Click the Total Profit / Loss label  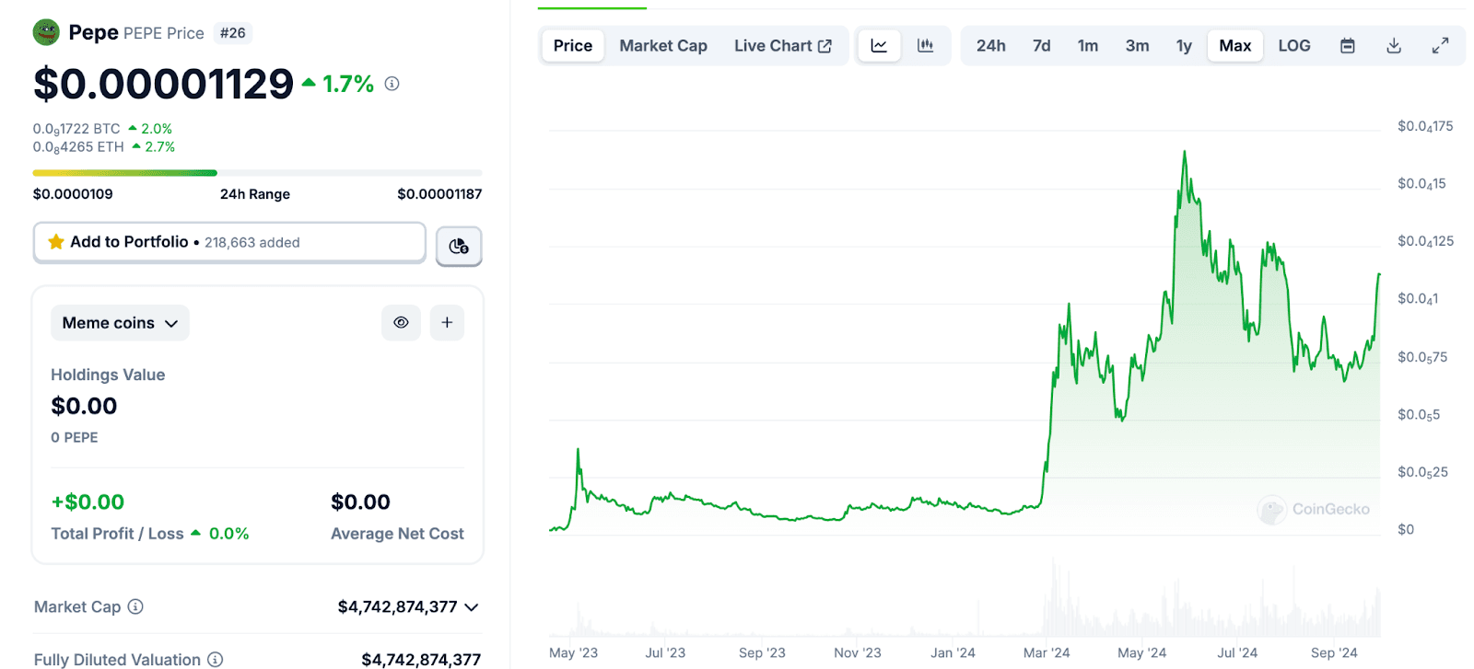coord(117,534)
